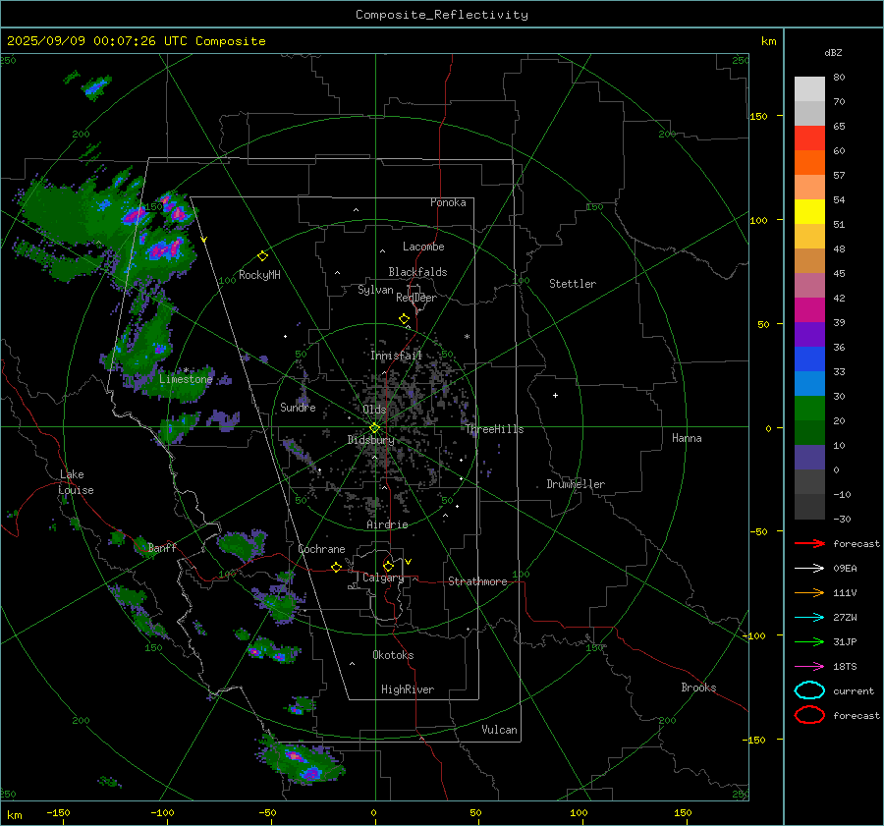Click the white plus marker west of Hanna
The width and height of the screenshot is (884, 826).
(x=555, y=395)
